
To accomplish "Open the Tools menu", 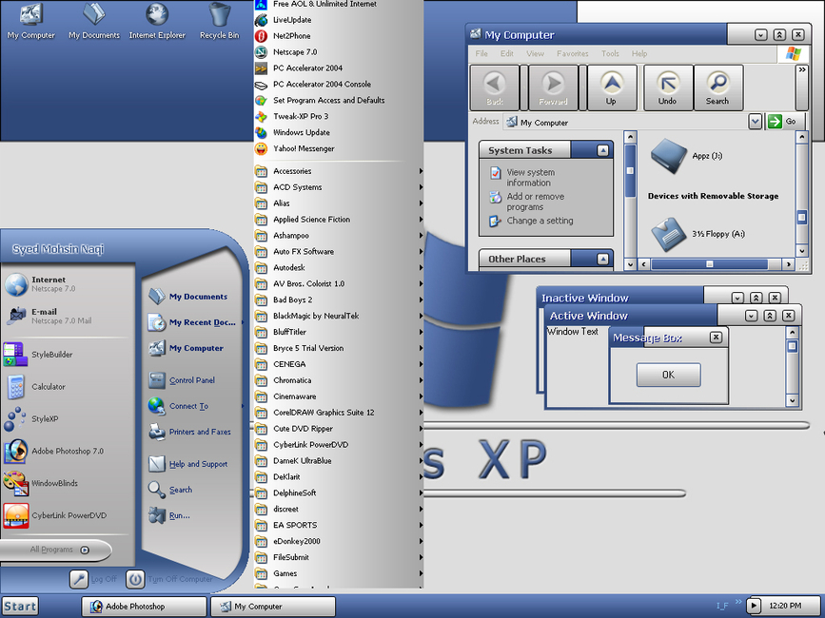I will click(610, 53).
